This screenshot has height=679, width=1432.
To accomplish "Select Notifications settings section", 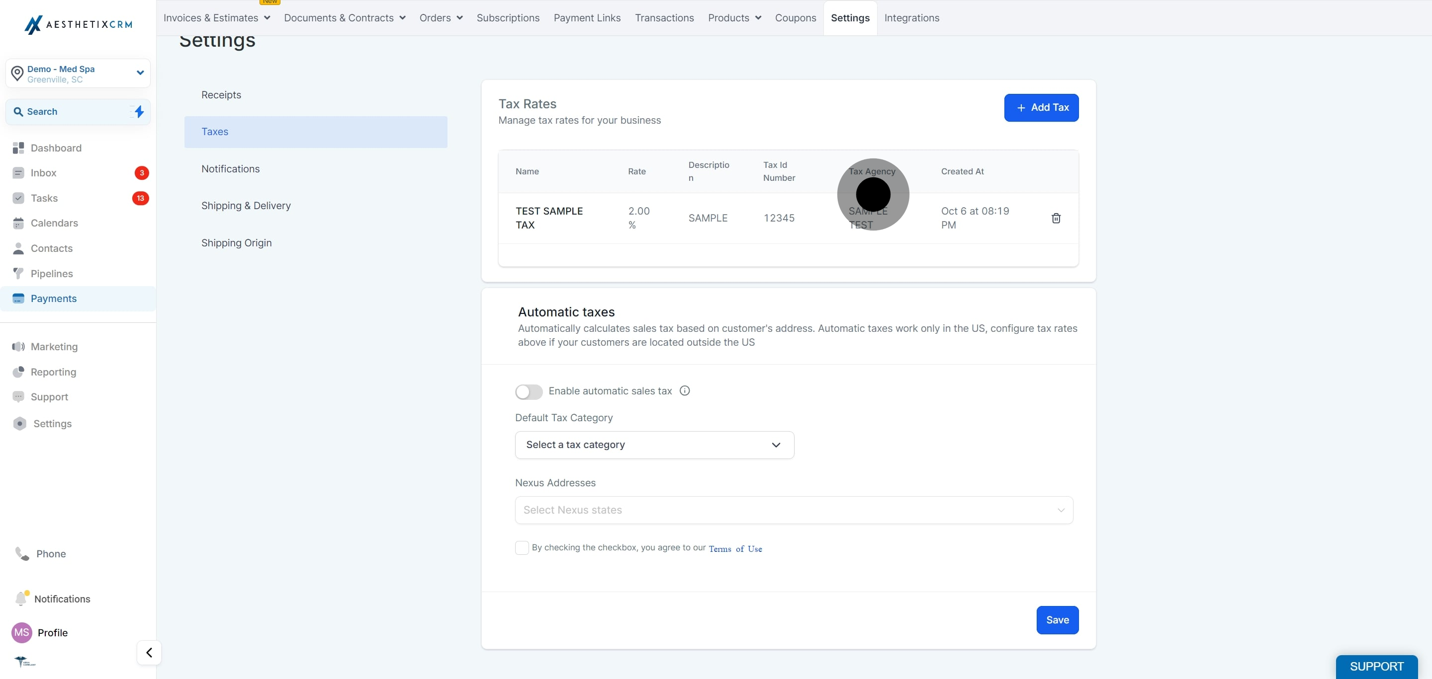I will 316,169.
